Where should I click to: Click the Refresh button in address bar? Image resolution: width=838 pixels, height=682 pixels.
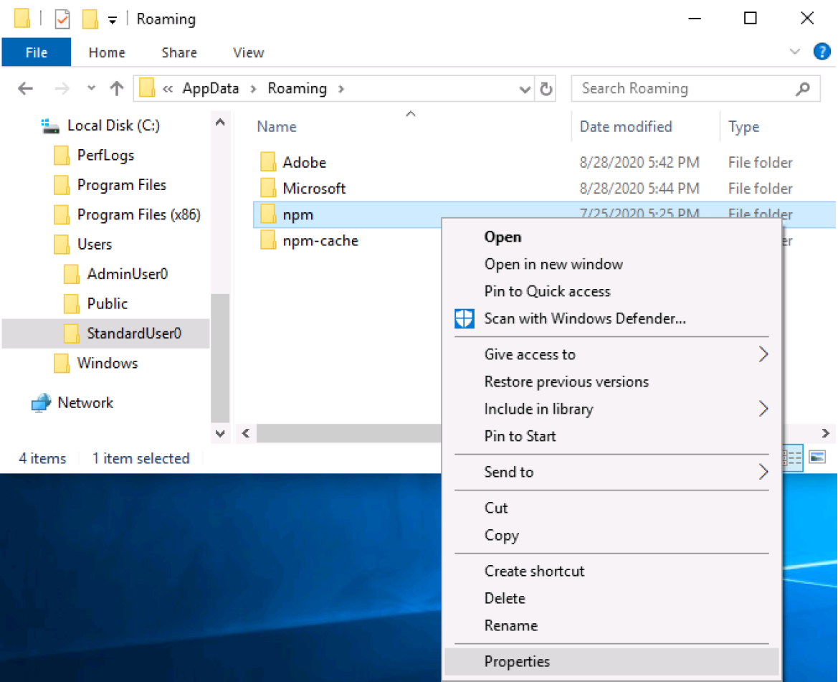[546, 89]
